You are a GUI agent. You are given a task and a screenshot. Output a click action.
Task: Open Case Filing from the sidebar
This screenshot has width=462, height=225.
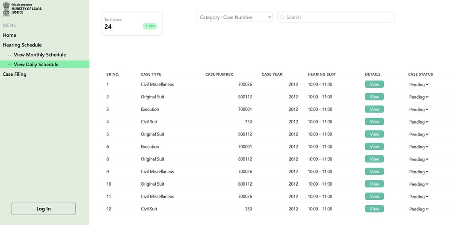pos(15,74)
